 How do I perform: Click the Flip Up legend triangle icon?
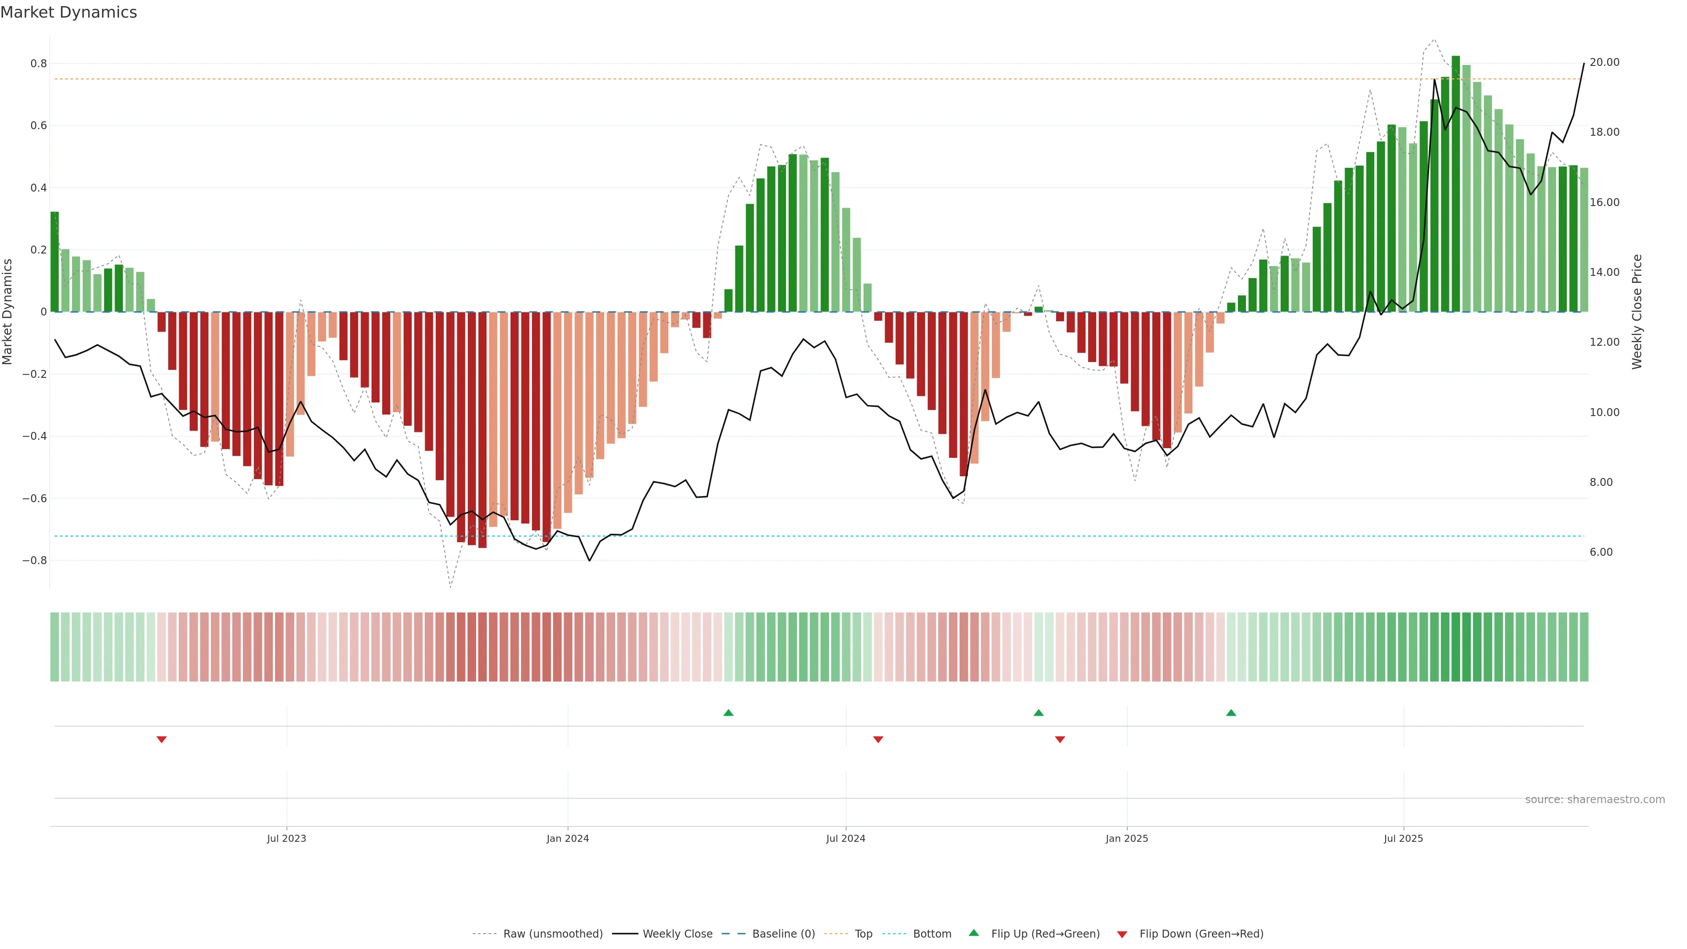974,933
